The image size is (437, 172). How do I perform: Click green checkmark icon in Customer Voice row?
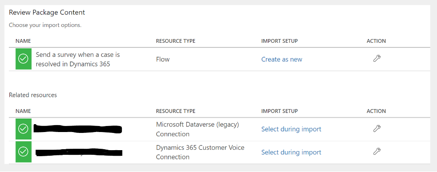pos(23,152)
